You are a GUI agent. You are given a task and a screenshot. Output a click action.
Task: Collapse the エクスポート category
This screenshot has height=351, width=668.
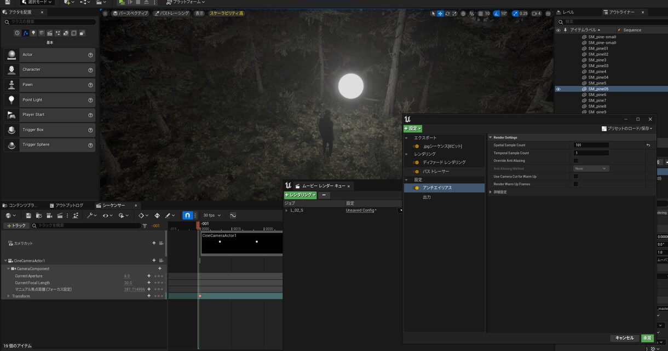click(407, 138)
